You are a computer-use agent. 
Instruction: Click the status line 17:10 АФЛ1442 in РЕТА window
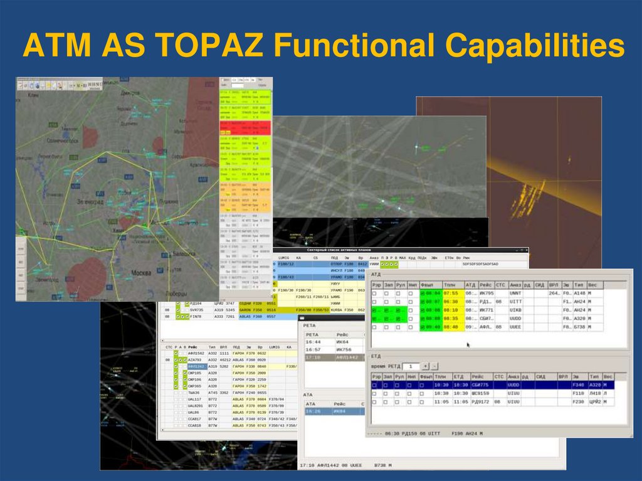pos(345,465)
